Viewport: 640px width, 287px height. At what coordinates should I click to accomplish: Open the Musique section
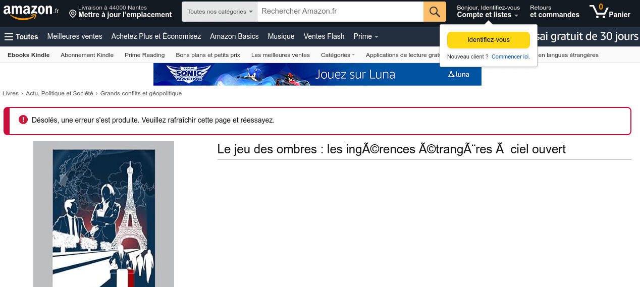coord(281,36)
